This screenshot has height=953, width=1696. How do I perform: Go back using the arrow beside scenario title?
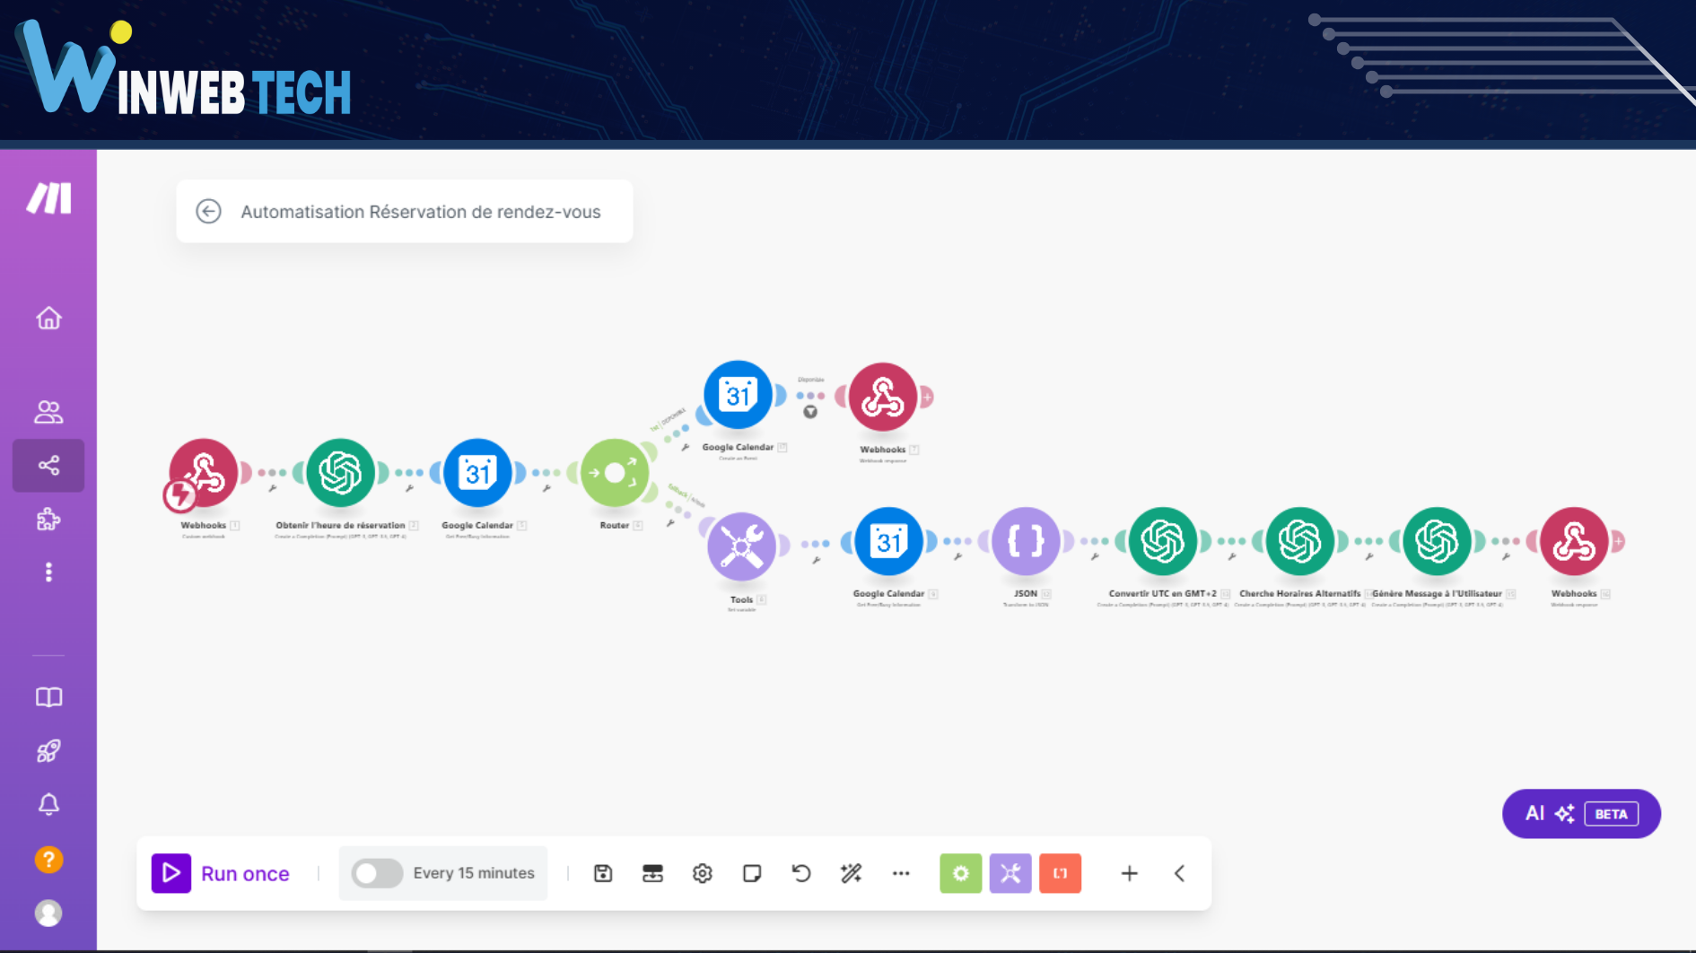[x=208, y=212]
